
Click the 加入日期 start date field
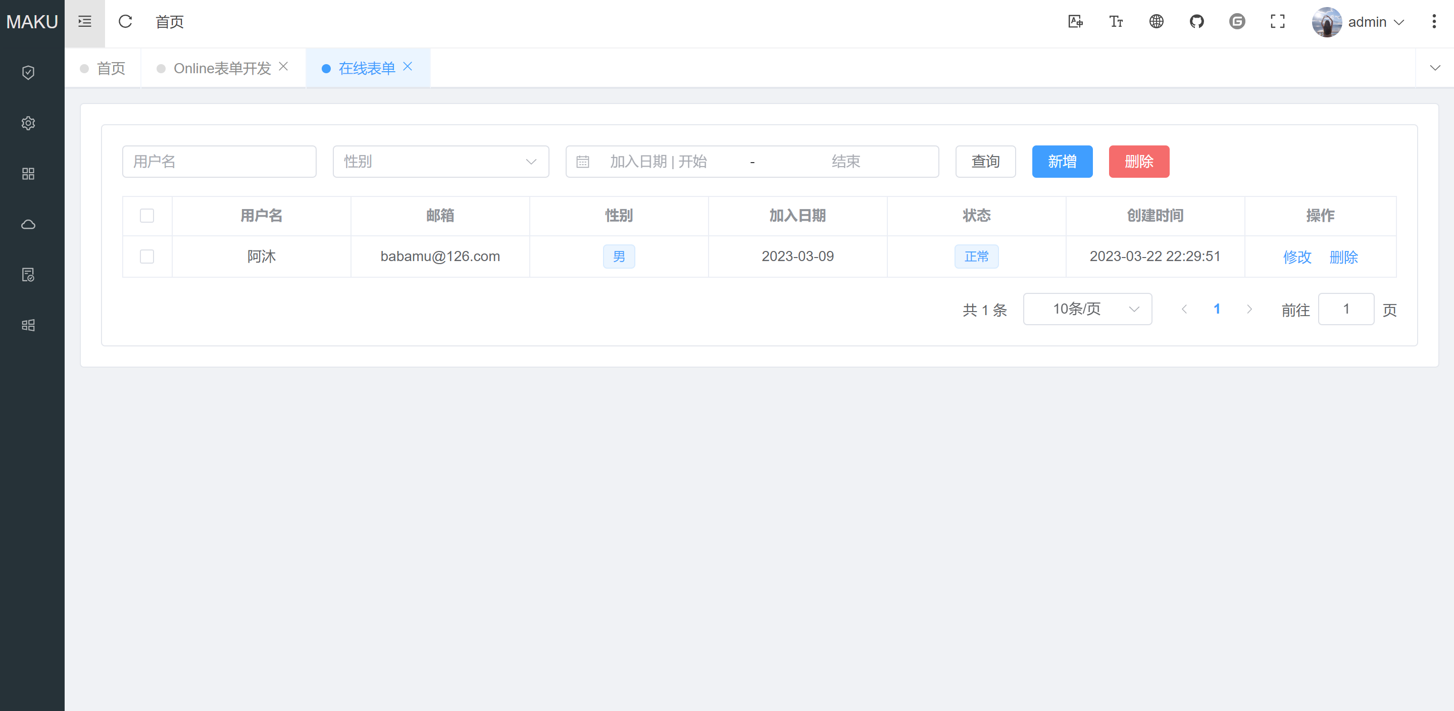(x=658, y=162)
